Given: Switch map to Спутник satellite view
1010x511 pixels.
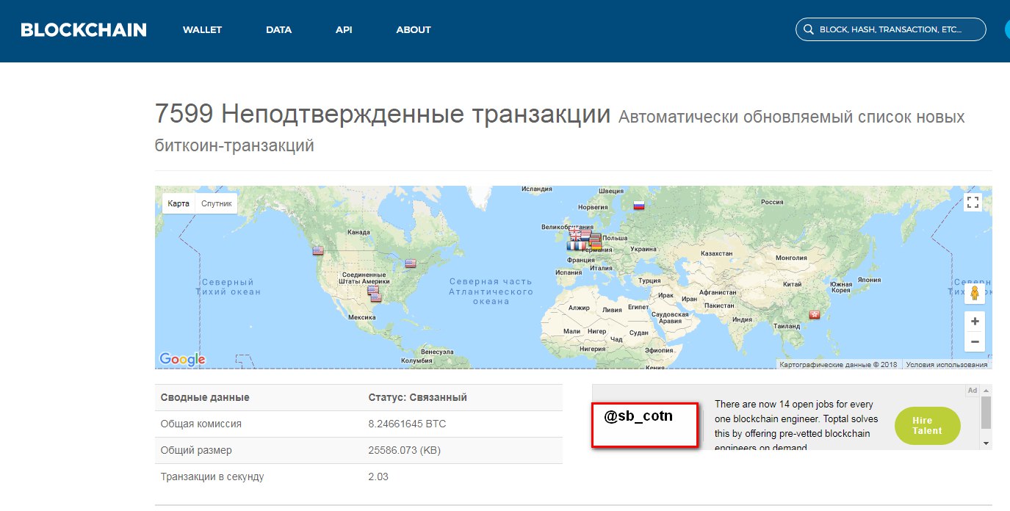Looking at the screenshot, I should 216,203.
